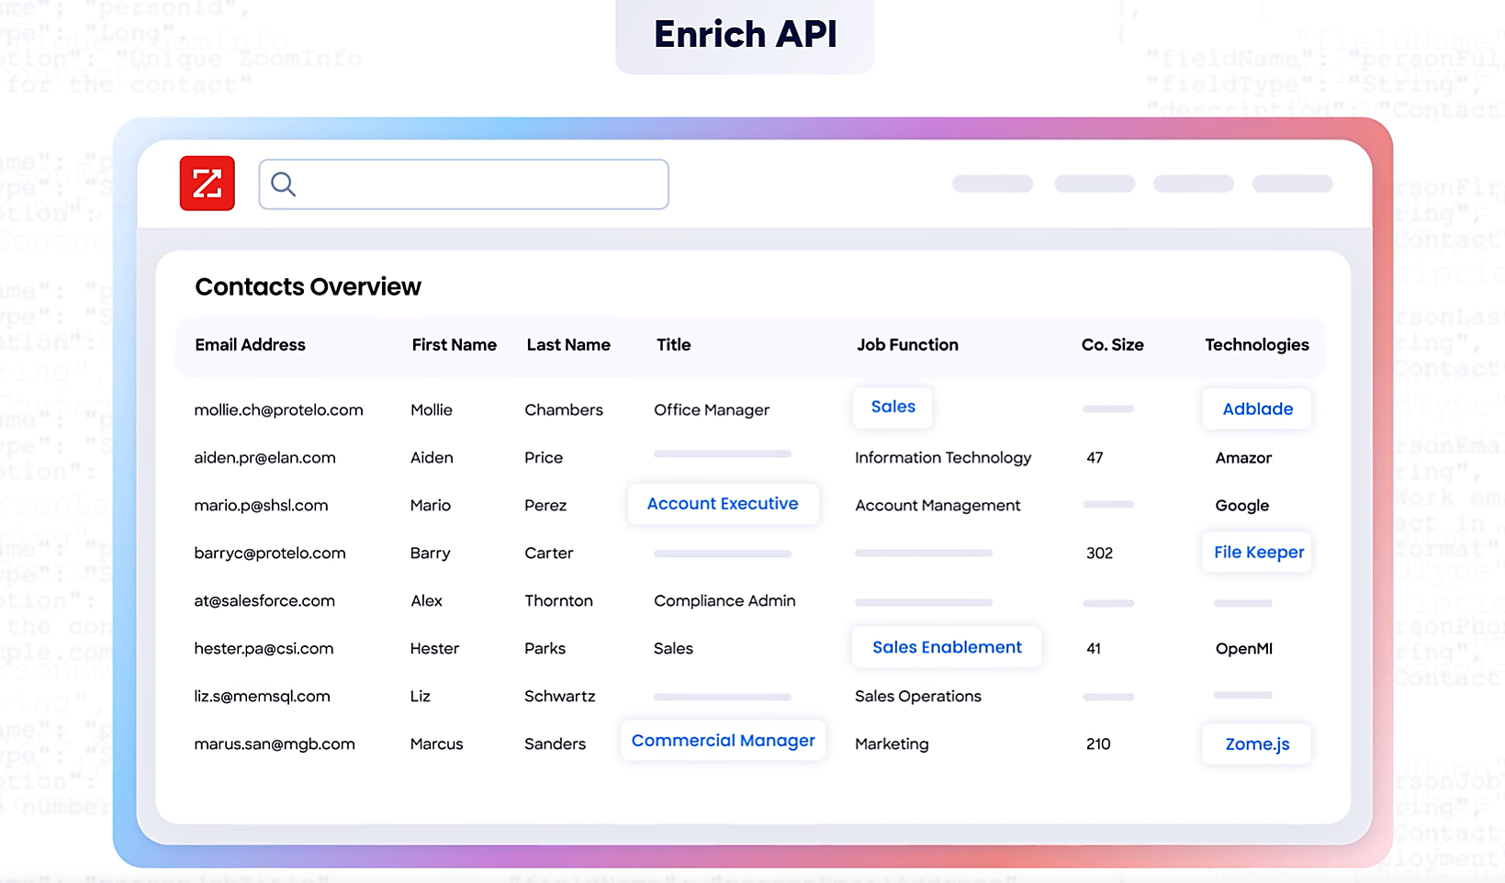The image size is (1505, 883).
Task: Select the Adblade technology tag
Action: pos(1257,408)
